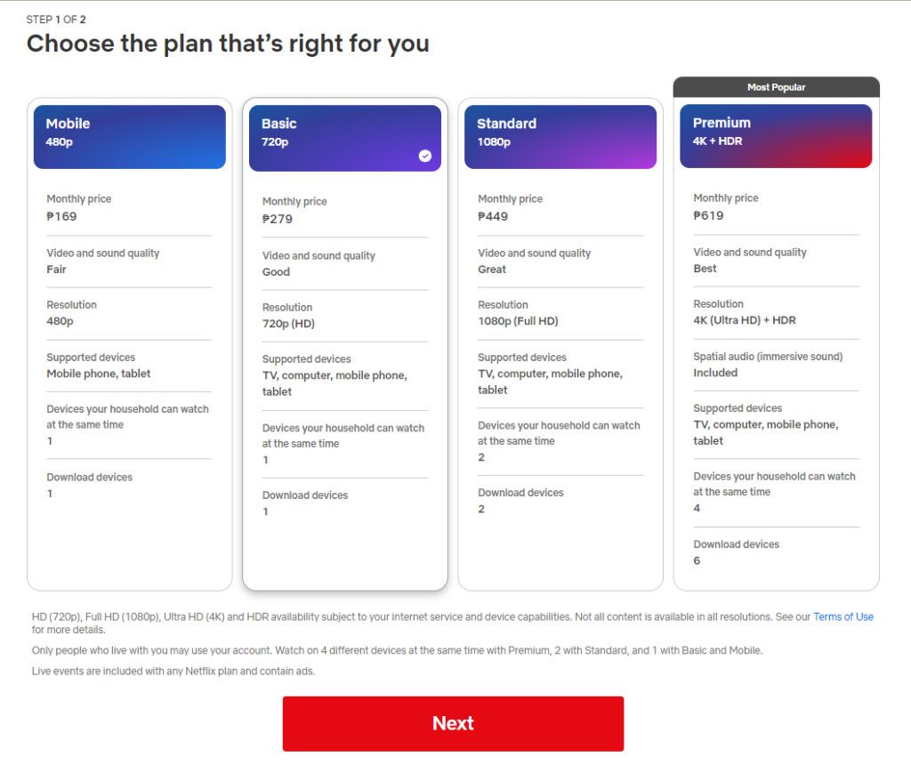Choose the Standard 1080p plan header
This screenshot has height=773, width=911.
point(560,137)
